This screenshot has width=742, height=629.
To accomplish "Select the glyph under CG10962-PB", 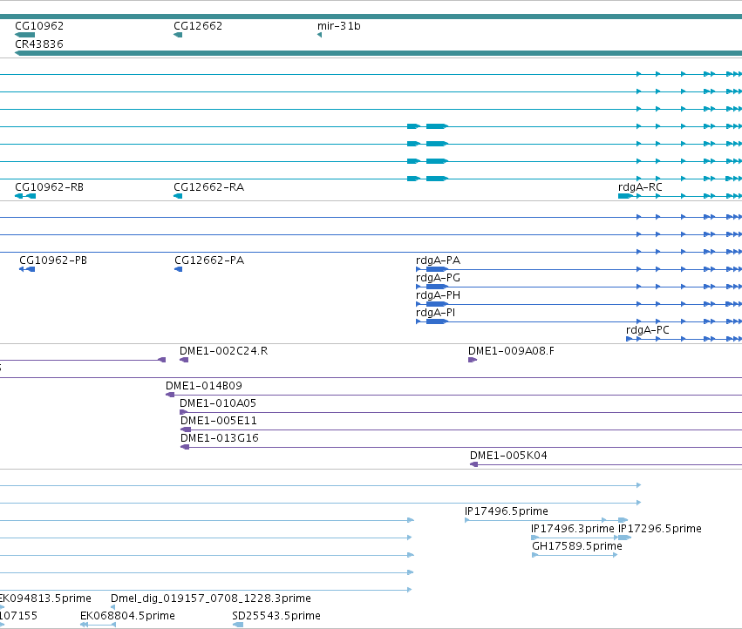I will [27, 269].
